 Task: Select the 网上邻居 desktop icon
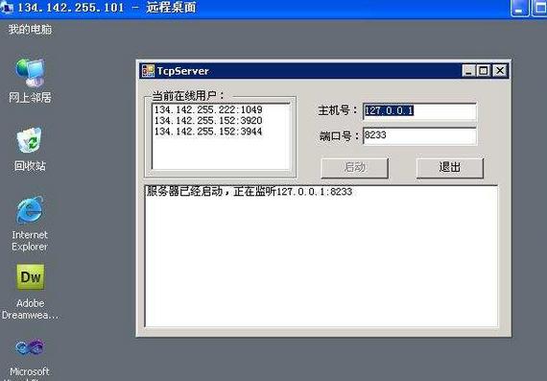point(30,81)
